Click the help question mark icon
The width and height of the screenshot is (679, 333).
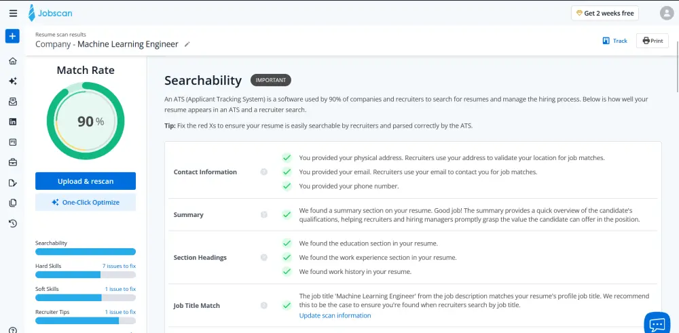[x=12, y=330]
